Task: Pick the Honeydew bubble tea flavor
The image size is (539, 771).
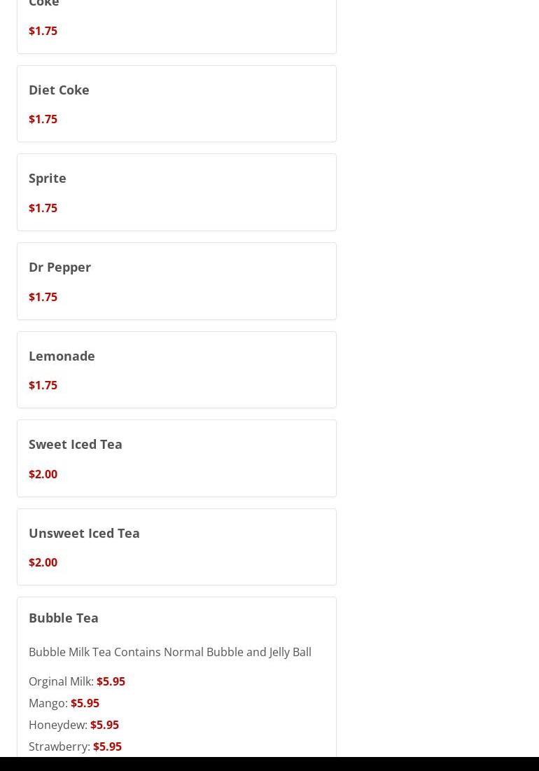Action: (x=73, y=725)
